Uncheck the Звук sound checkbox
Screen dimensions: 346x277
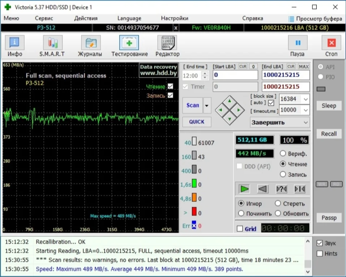[320, 243]
